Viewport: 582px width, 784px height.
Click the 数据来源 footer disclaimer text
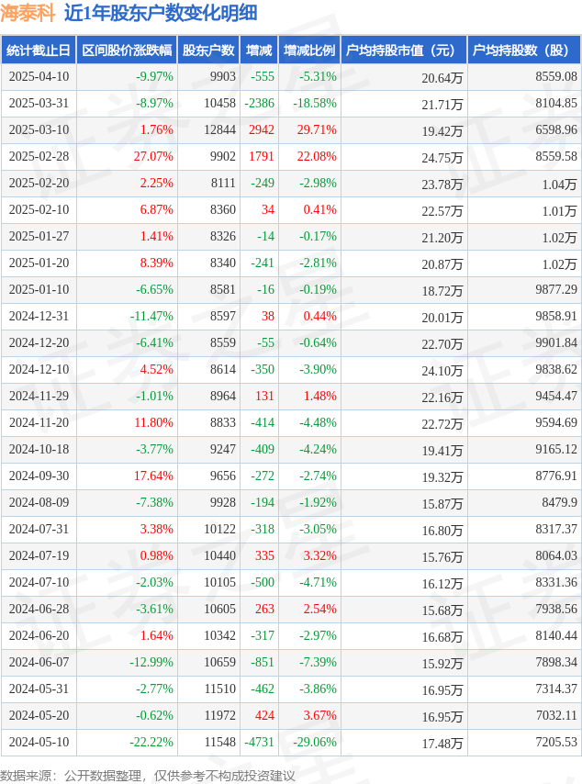pyautogui.click(x=148, y=776)
